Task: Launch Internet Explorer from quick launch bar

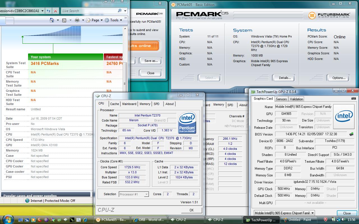Action: click(85, 220)
